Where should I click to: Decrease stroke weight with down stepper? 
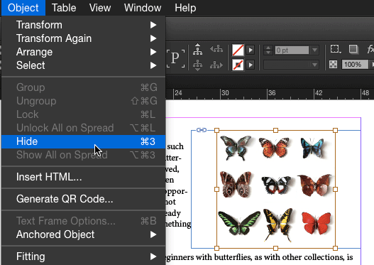[x=268, y=53]
